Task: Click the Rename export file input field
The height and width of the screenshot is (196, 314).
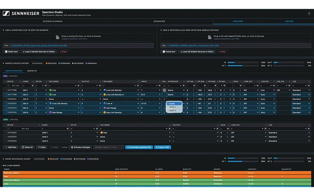Action: click(108, 147)
